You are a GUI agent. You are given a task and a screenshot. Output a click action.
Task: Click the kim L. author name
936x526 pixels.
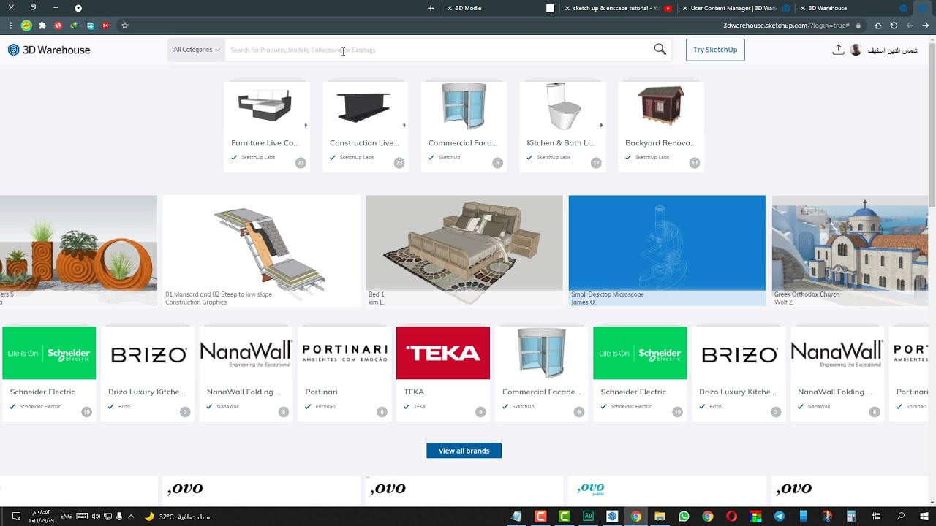377,302
